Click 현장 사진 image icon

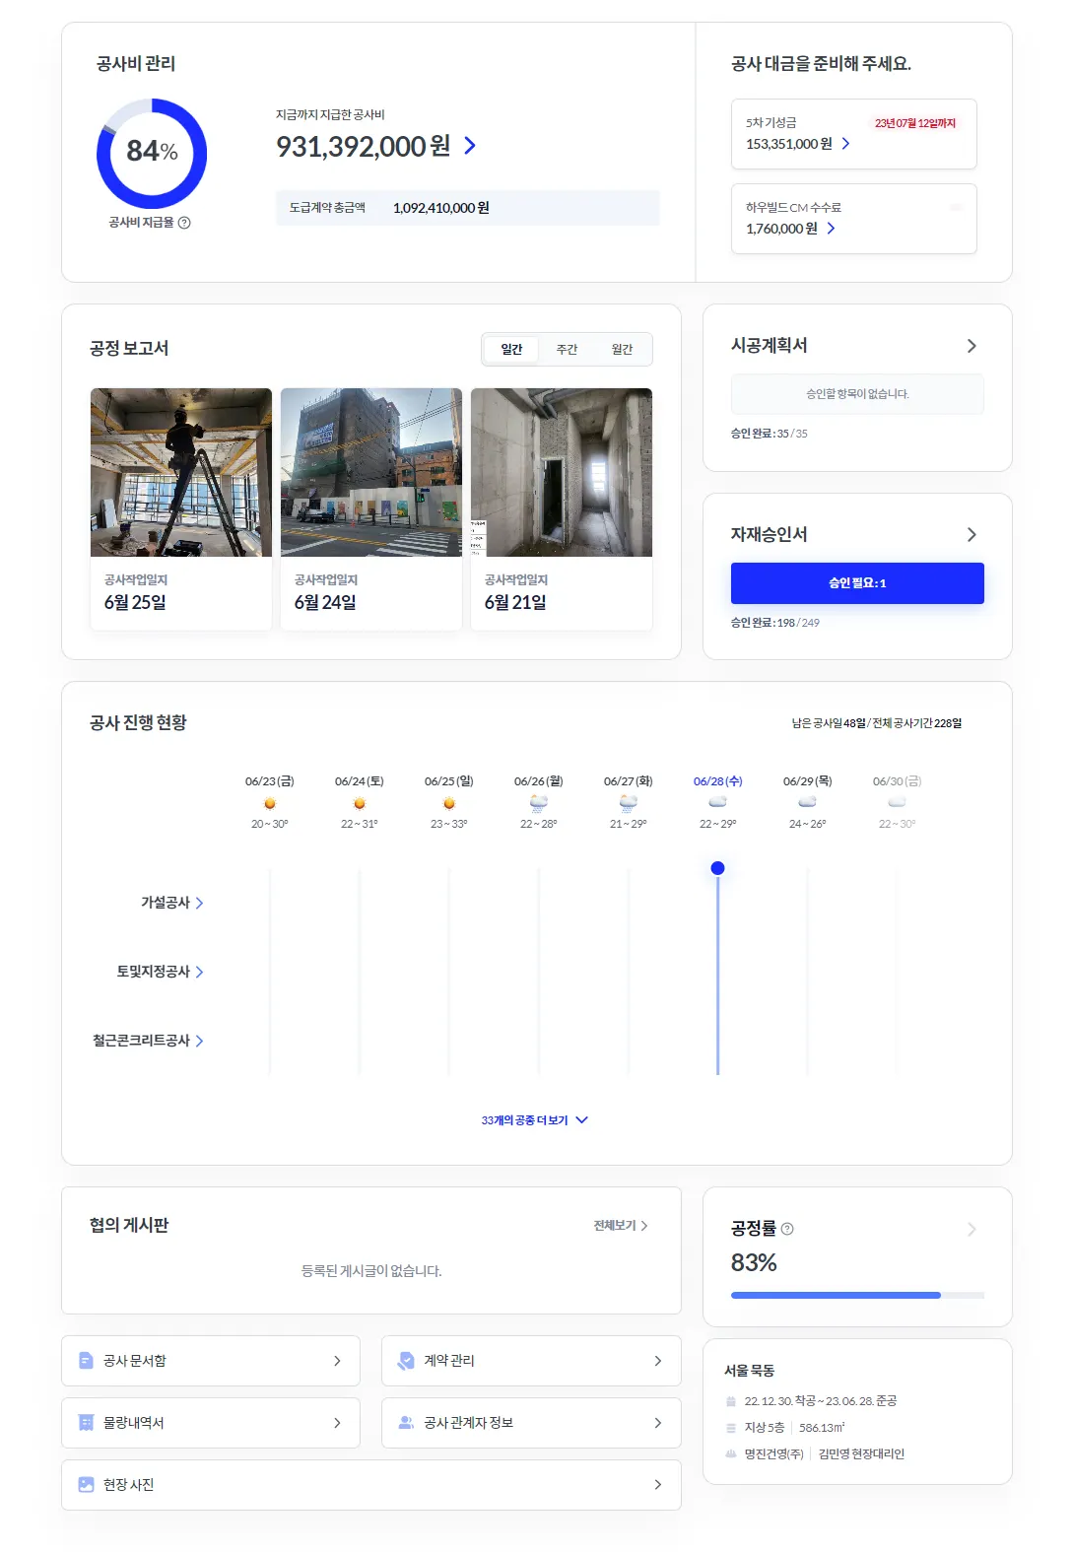tap(86, 1485)
